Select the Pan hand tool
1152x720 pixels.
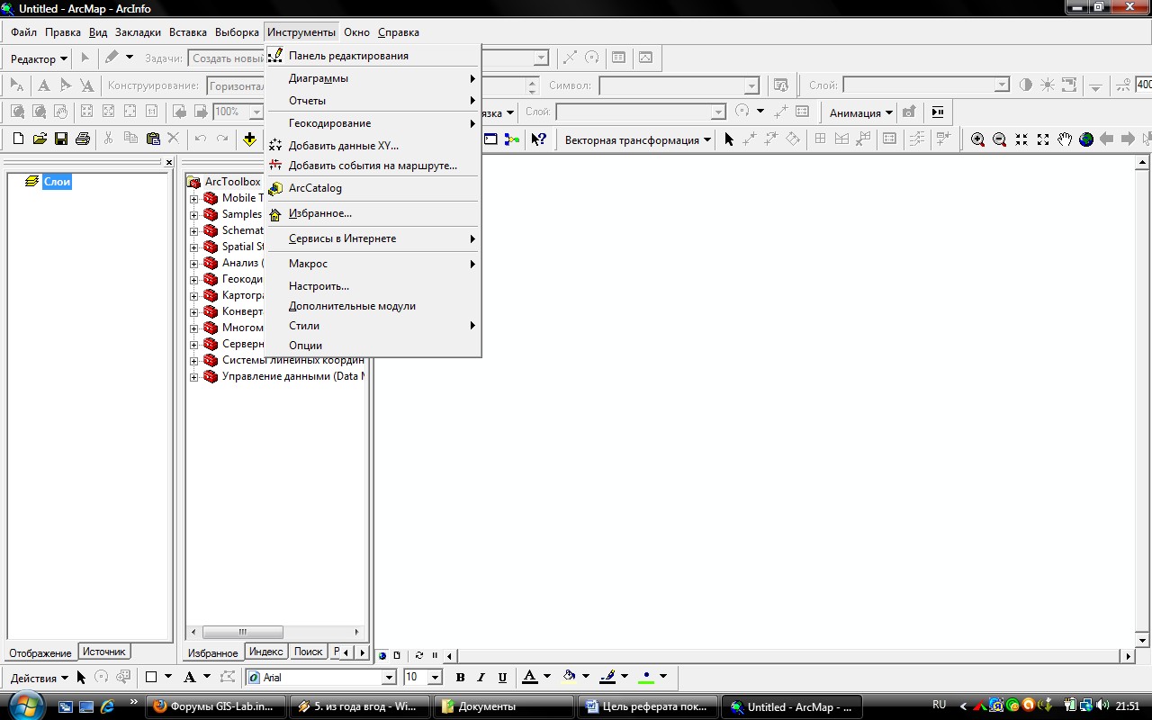click(1065, 139)
